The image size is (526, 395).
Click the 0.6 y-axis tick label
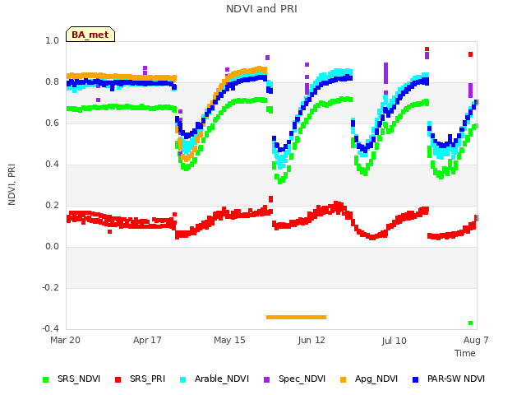point(53,123)
